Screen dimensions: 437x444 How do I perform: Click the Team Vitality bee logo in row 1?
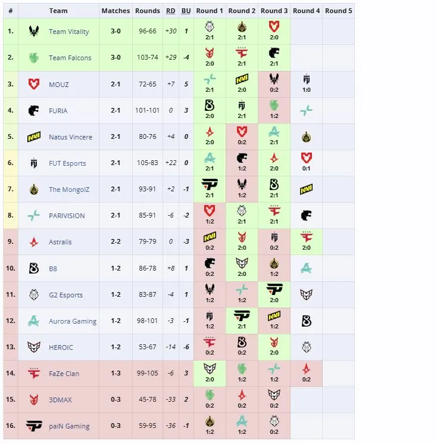click(x=34, y=31)
